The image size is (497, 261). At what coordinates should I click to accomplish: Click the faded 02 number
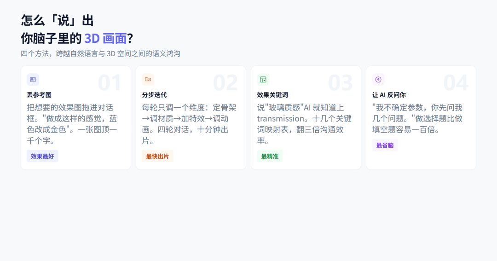point(225,83)
